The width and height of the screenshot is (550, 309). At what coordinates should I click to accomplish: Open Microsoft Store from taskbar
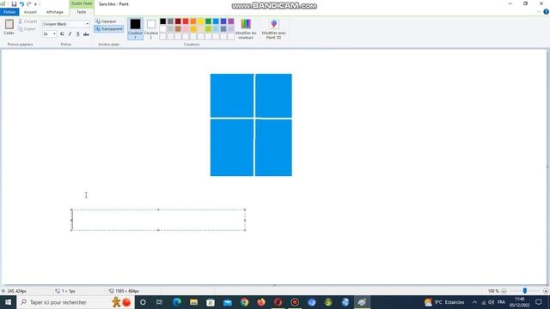click(x=211, y=302)
